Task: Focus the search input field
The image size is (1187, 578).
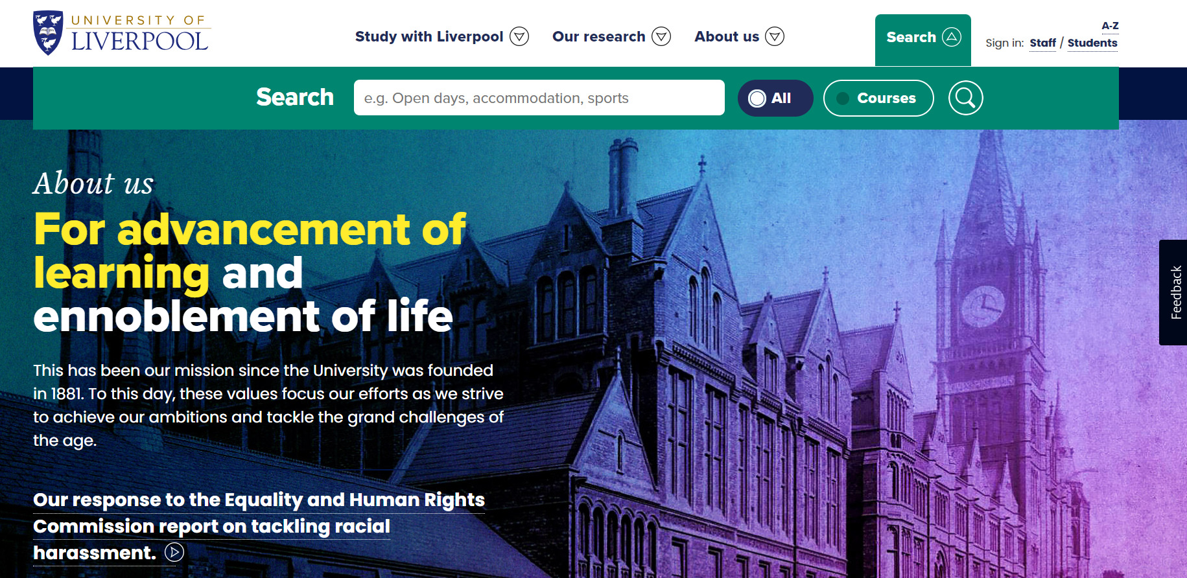Action: click(x=539, y=98)
